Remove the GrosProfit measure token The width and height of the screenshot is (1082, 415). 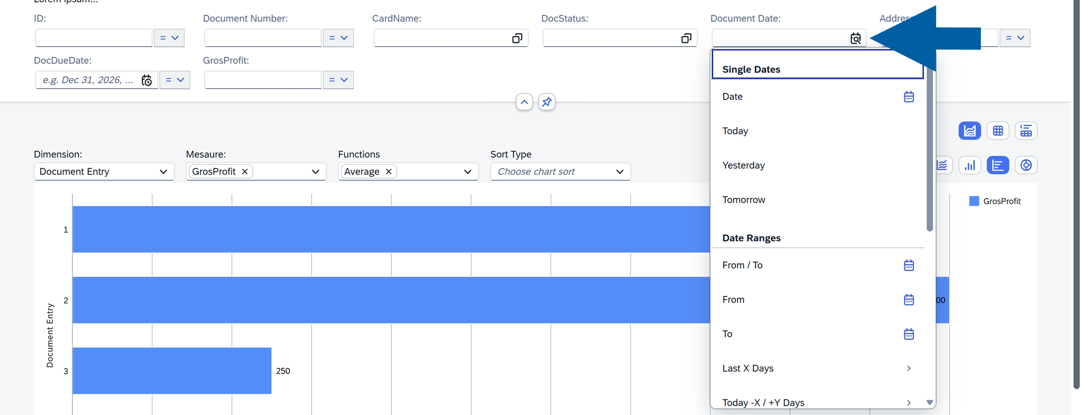pos(245,171)
